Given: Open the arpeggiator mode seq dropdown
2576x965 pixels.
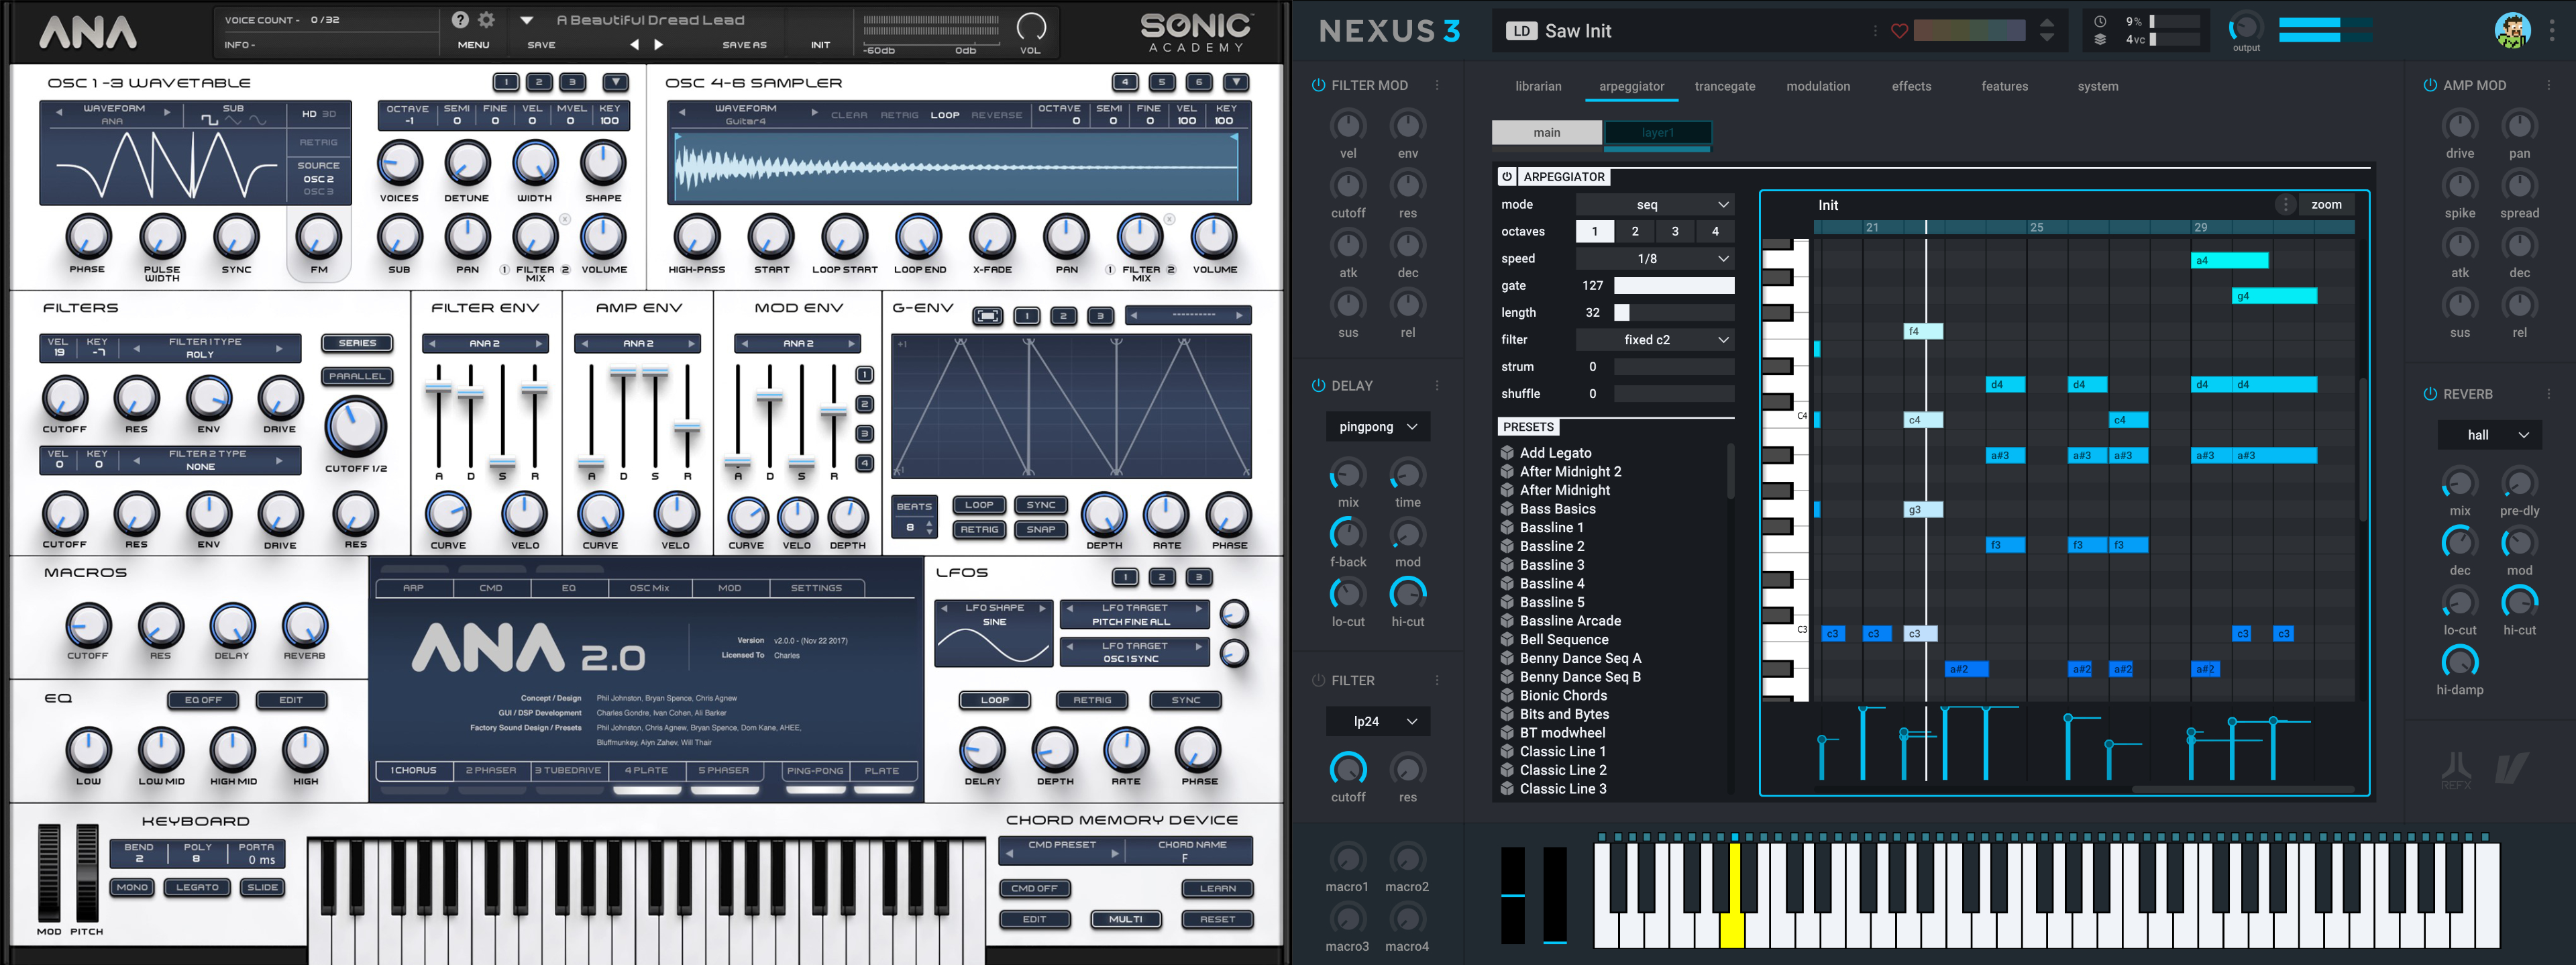Looking at the screenshot, I should click(1655, 205).
